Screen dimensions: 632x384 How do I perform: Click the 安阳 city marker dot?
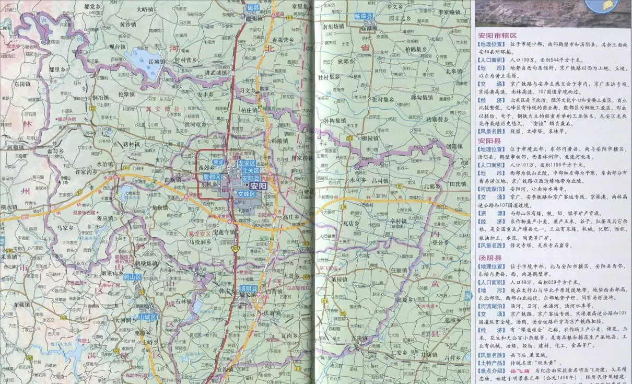(247, 185)
